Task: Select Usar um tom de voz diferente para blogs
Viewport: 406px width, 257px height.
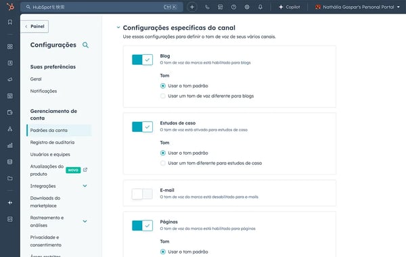Action: [163, 96]
